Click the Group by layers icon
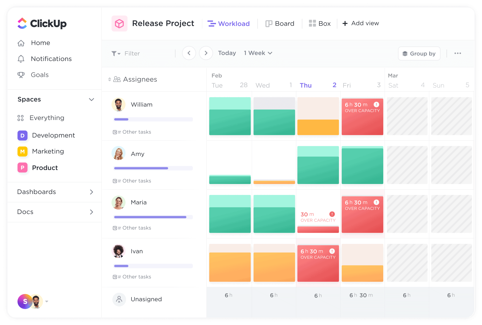 click(404, 54)
